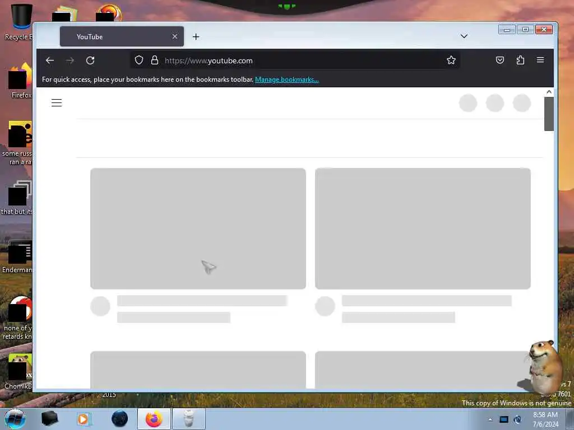Open the Firefox taskbar button
This screenshot has height=430, width=574.
coord(154,419)
